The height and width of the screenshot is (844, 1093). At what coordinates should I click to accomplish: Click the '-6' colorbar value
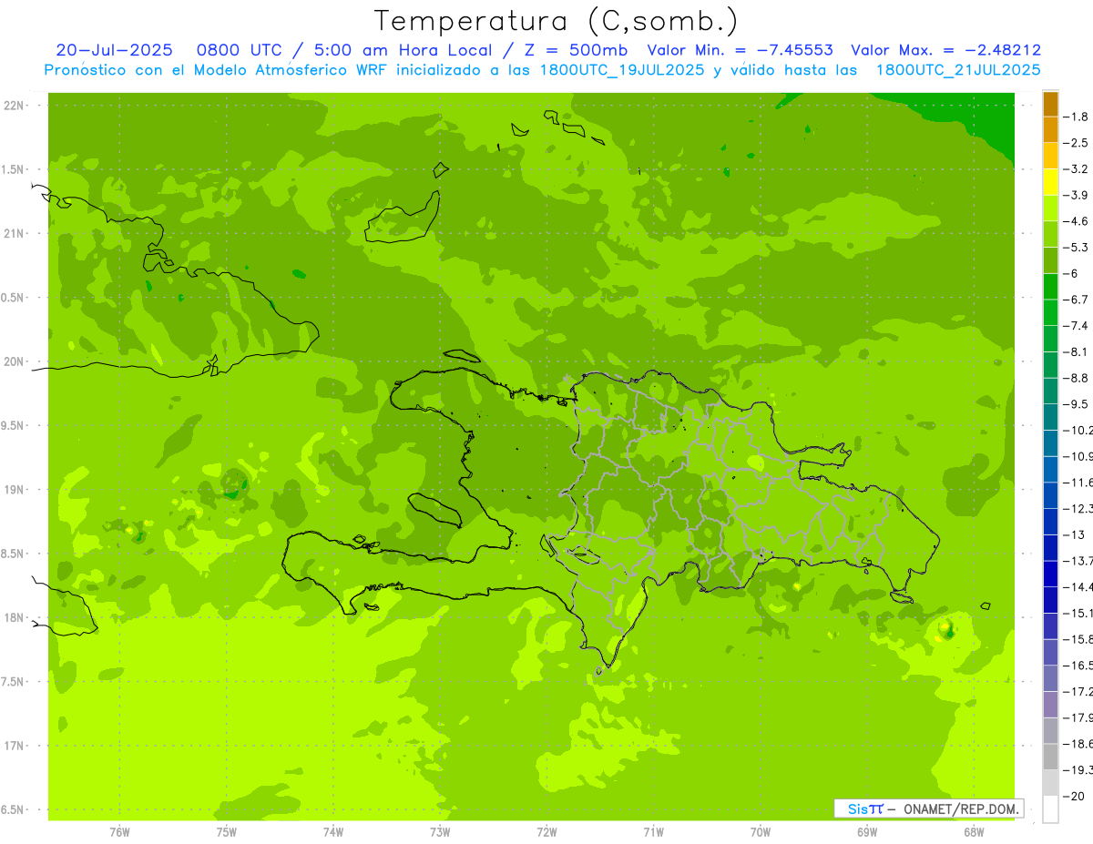(x=1071, y=273)
